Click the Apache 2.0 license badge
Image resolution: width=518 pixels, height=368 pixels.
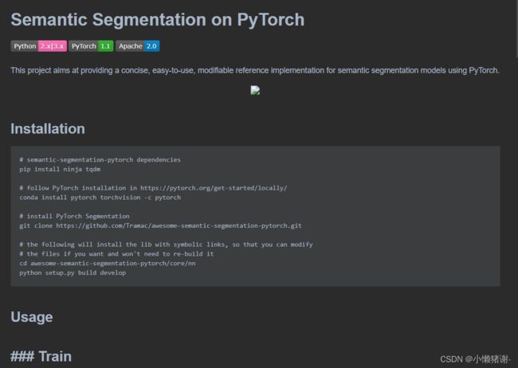(137, 46)
